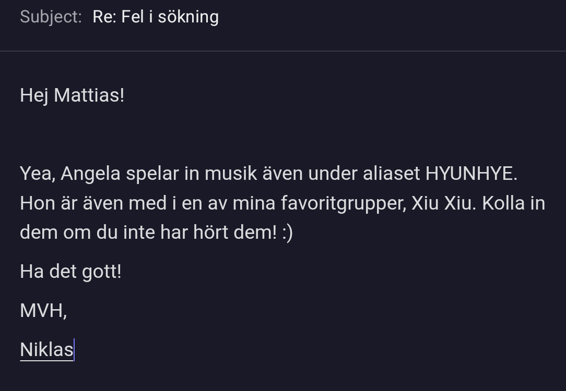Image resolution: width=566 pixels, height=391 pixels.
Task: Click the Subject label
Action: (51, 17)
